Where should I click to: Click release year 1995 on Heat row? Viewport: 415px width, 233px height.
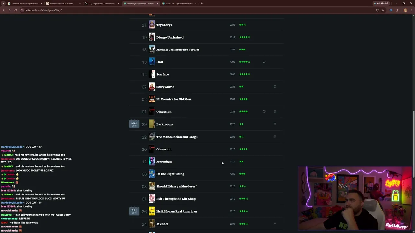[232, 62]
